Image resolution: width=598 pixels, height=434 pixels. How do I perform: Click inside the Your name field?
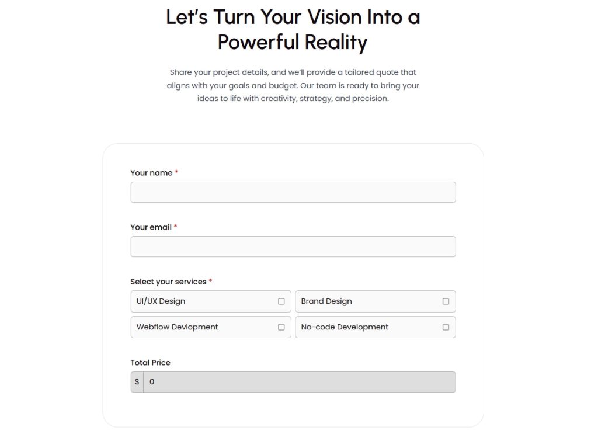[292, 192]
